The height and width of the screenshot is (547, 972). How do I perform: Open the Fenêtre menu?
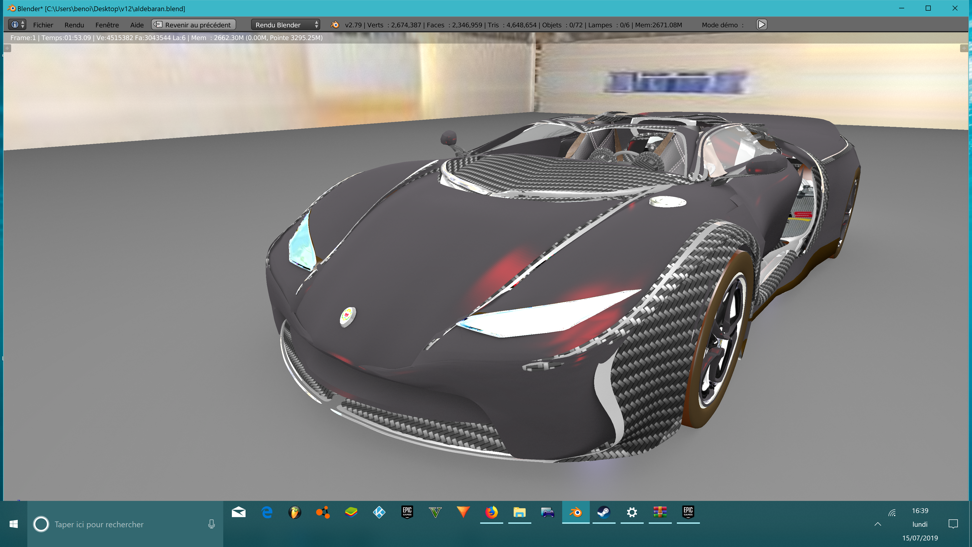(x=107, y=25)
